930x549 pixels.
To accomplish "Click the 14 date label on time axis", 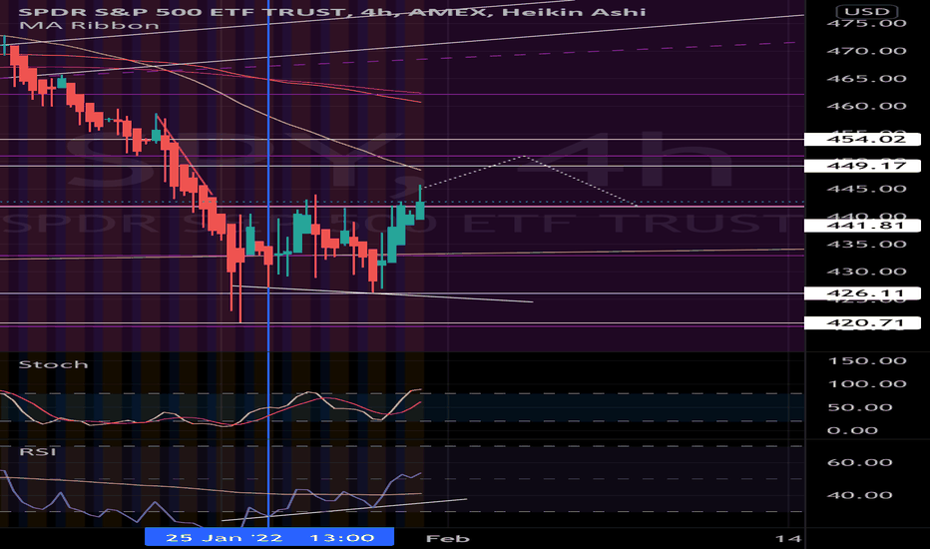I will point(788,539).
